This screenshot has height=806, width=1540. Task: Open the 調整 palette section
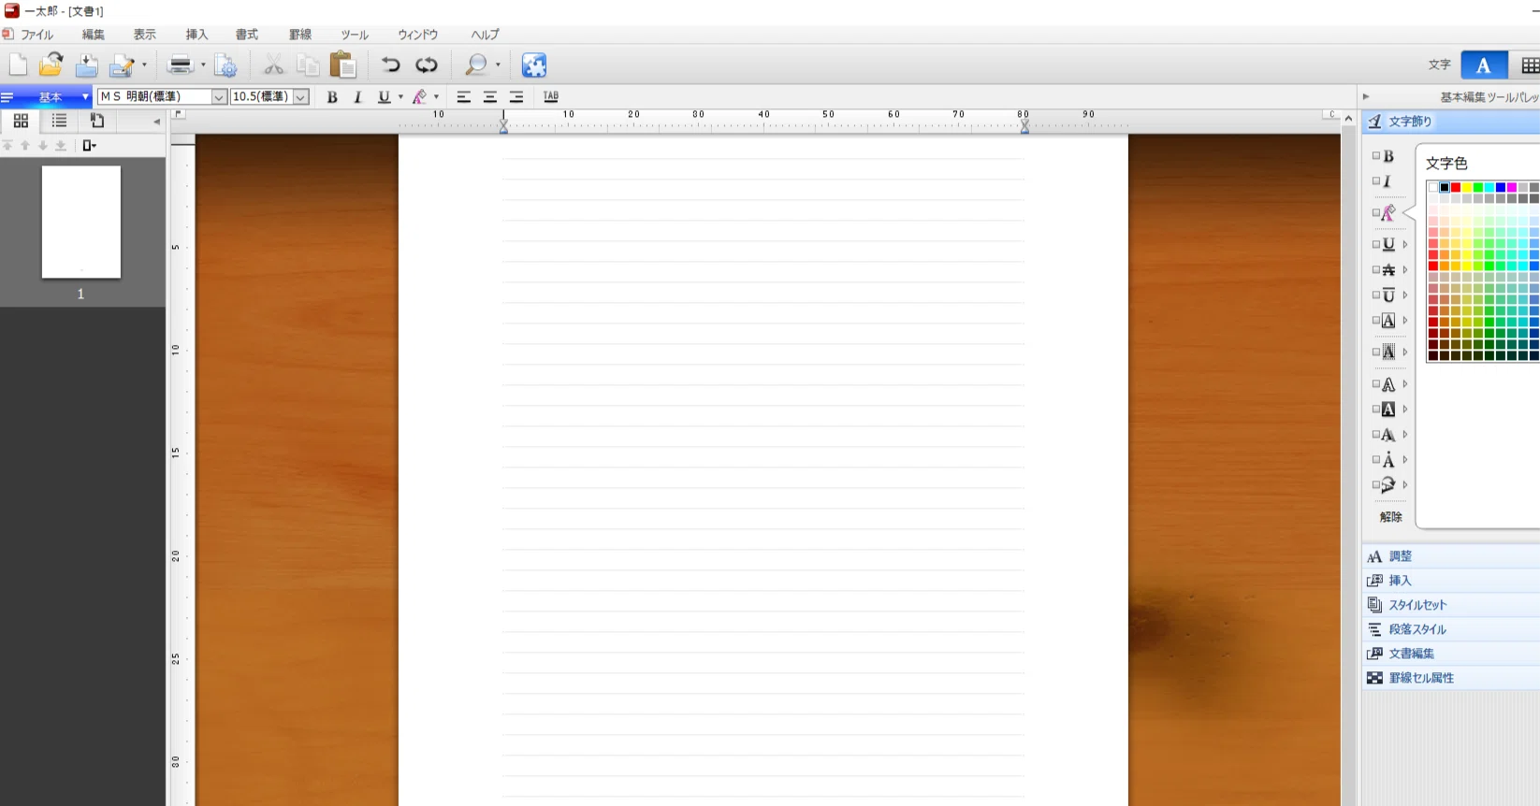click(x=1451, y=556)
